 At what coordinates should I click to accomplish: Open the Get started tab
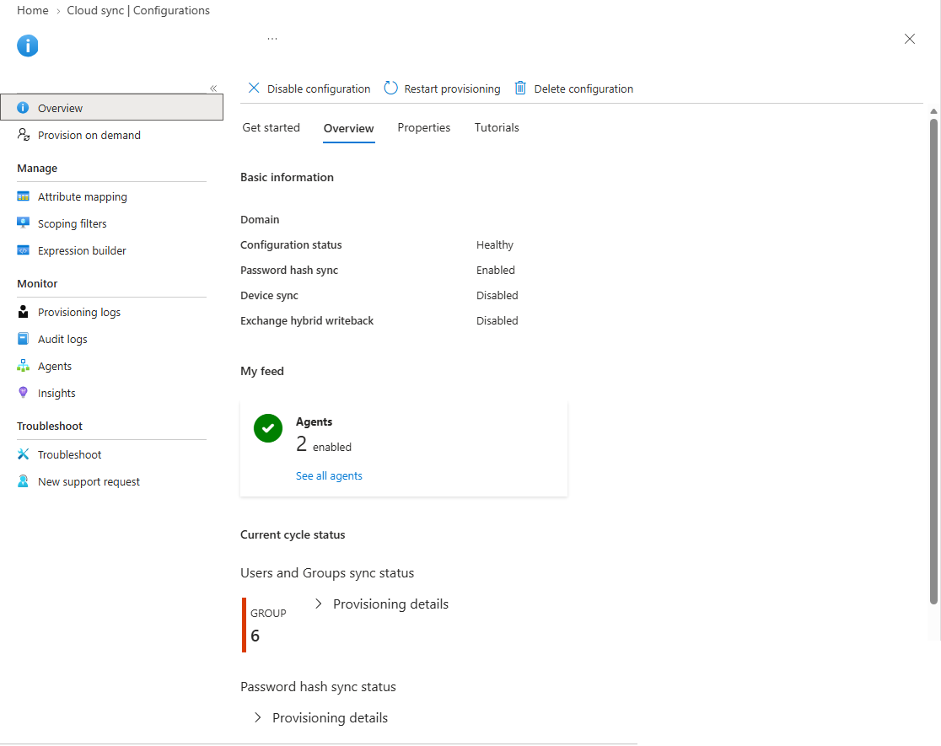pos(272,128)
